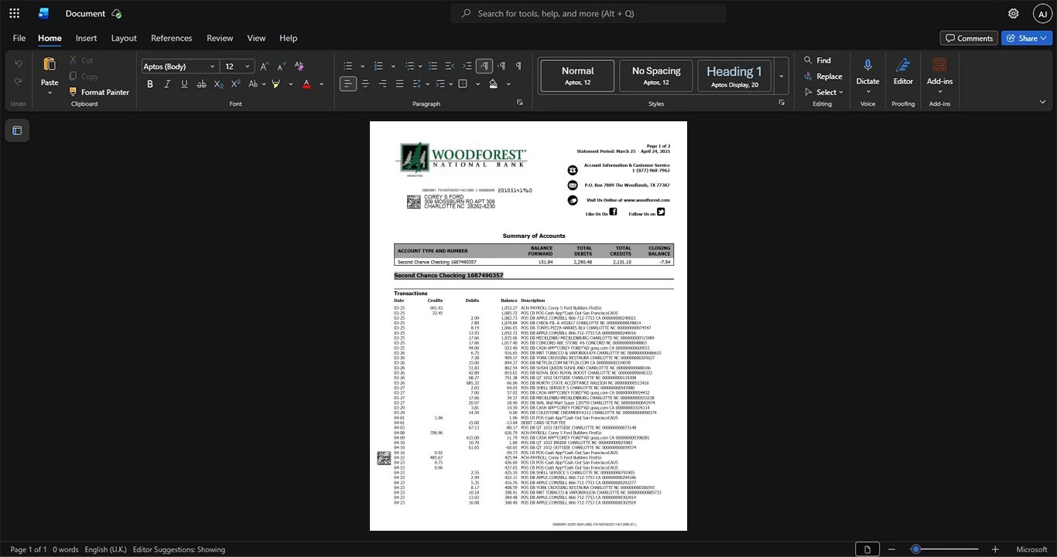Collapse the ribbon with chevron
This screenshot has height=557, width=1057.
(x=1042, y=102)
